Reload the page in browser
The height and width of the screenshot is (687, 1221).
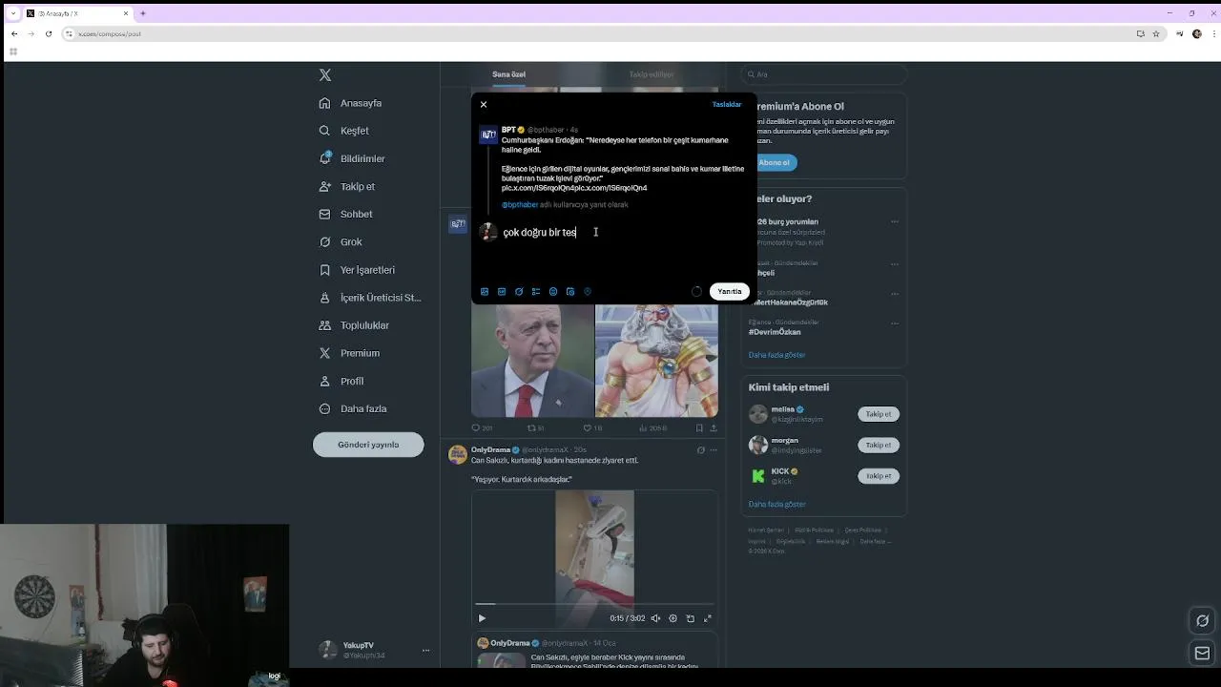pos(49,33)
